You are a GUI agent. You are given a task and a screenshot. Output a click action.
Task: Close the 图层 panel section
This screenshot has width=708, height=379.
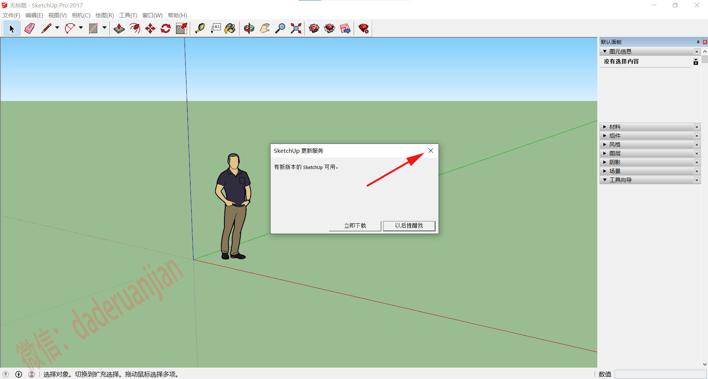tap(697, 154)
